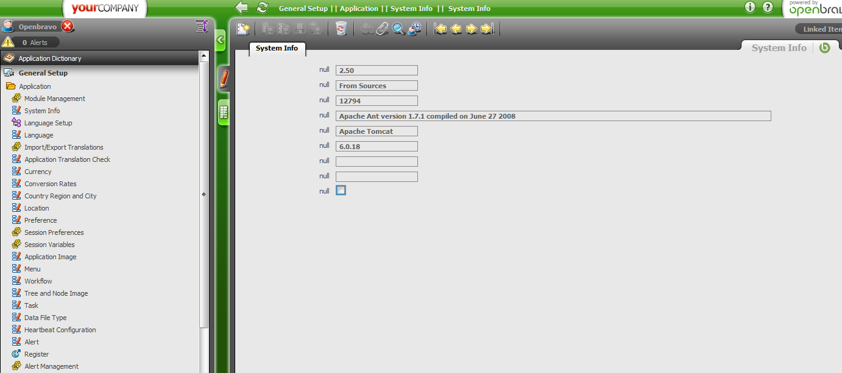Image resolution: width=842 pixels, height=373 pixels.
Task: Click General Setup in breadcrumb
Action: [303, 9]
